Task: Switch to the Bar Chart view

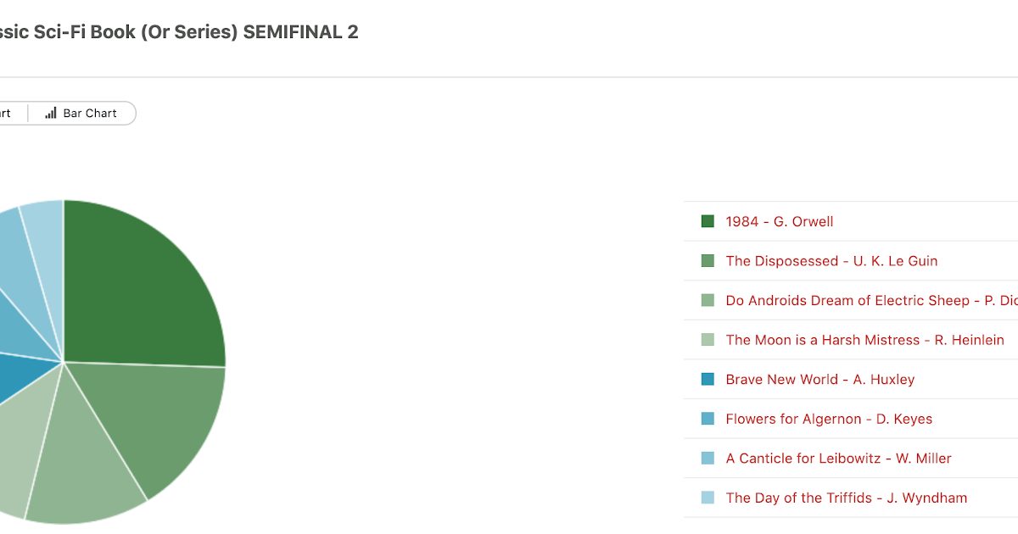Action: point(81,113)
